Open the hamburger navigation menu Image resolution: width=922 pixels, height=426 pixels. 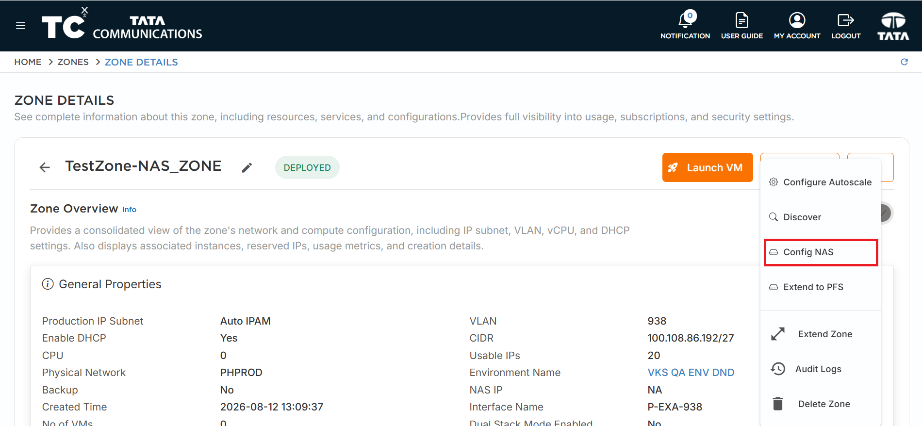[20, 26]
